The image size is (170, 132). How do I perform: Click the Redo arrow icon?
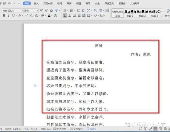14,3
